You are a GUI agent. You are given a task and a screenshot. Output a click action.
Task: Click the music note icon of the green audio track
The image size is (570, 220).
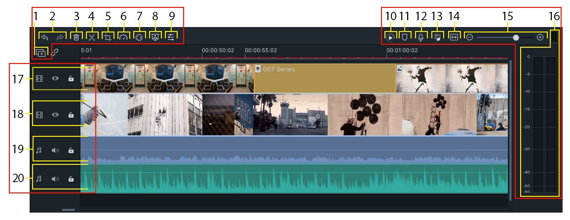point(39,179)
